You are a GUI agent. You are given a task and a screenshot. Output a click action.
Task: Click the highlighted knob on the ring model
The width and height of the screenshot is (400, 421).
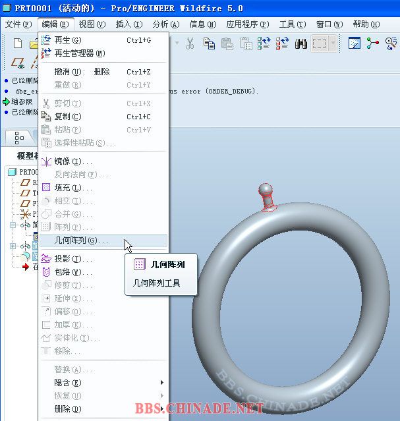(x=266, y=198)
